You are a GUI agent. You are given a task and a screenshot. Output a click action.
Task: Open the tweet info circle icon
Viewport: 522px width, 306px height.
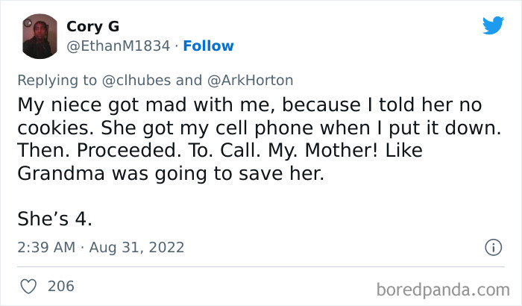click(492, 247)
